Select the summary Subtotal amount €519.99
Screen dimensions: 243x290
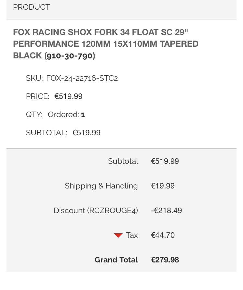point(165,161)
